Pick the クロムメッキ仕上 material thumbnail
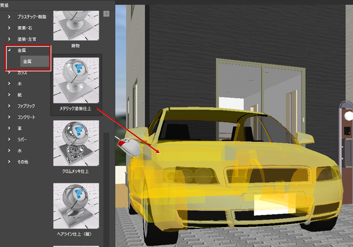 click(76, 143)
